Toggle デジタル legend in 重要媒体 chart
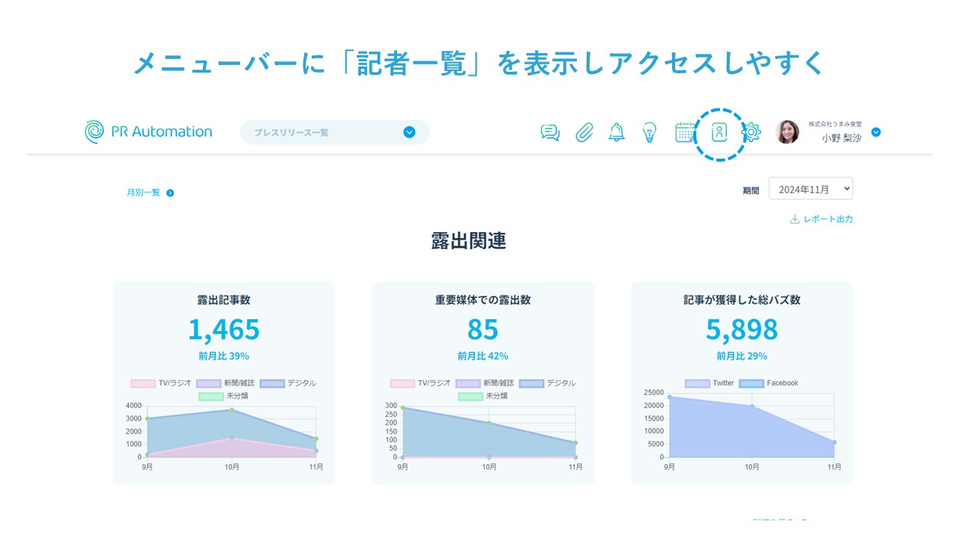The height and width of the screenshot is (539, 959). (548, 383)
